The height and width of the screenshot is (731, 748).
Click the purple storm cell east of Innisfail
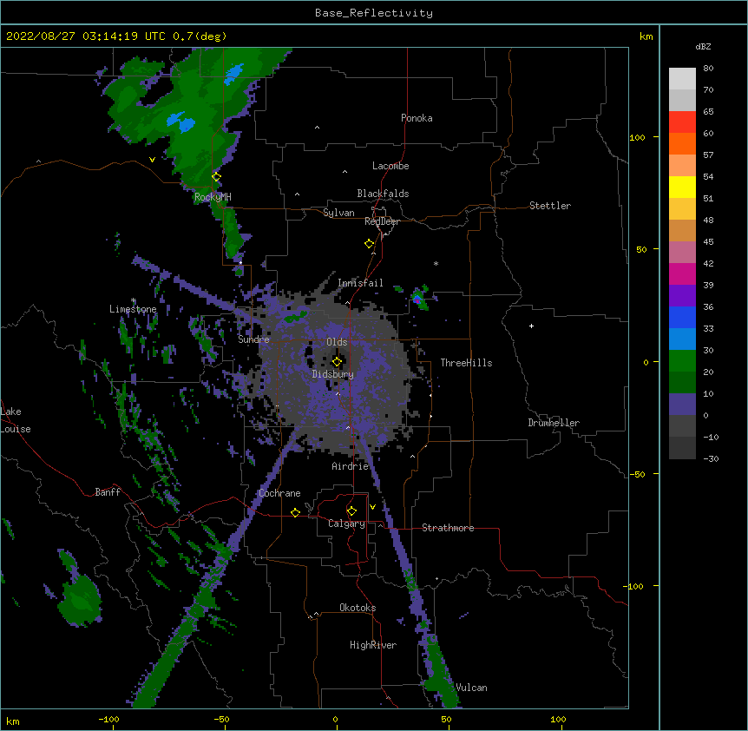[417, 300]
